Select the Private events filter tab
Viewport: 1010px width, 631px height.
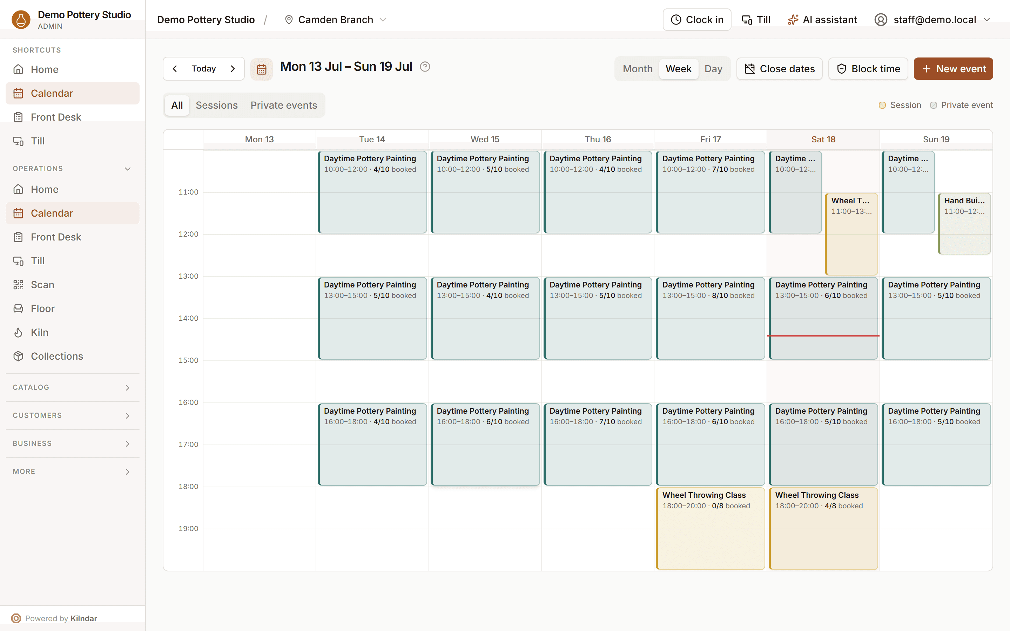284,105
